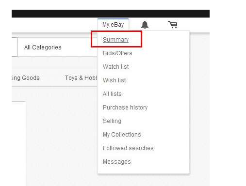This screenshot has height=186, width=246.
Task: Click blank space right of the Messages entry
Action: coord(159,162)
